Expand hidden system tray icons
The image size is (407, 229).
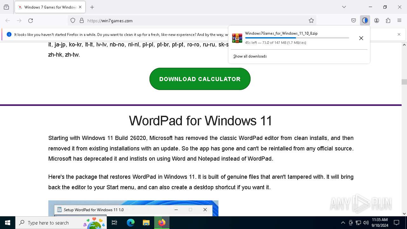(343, 223)
